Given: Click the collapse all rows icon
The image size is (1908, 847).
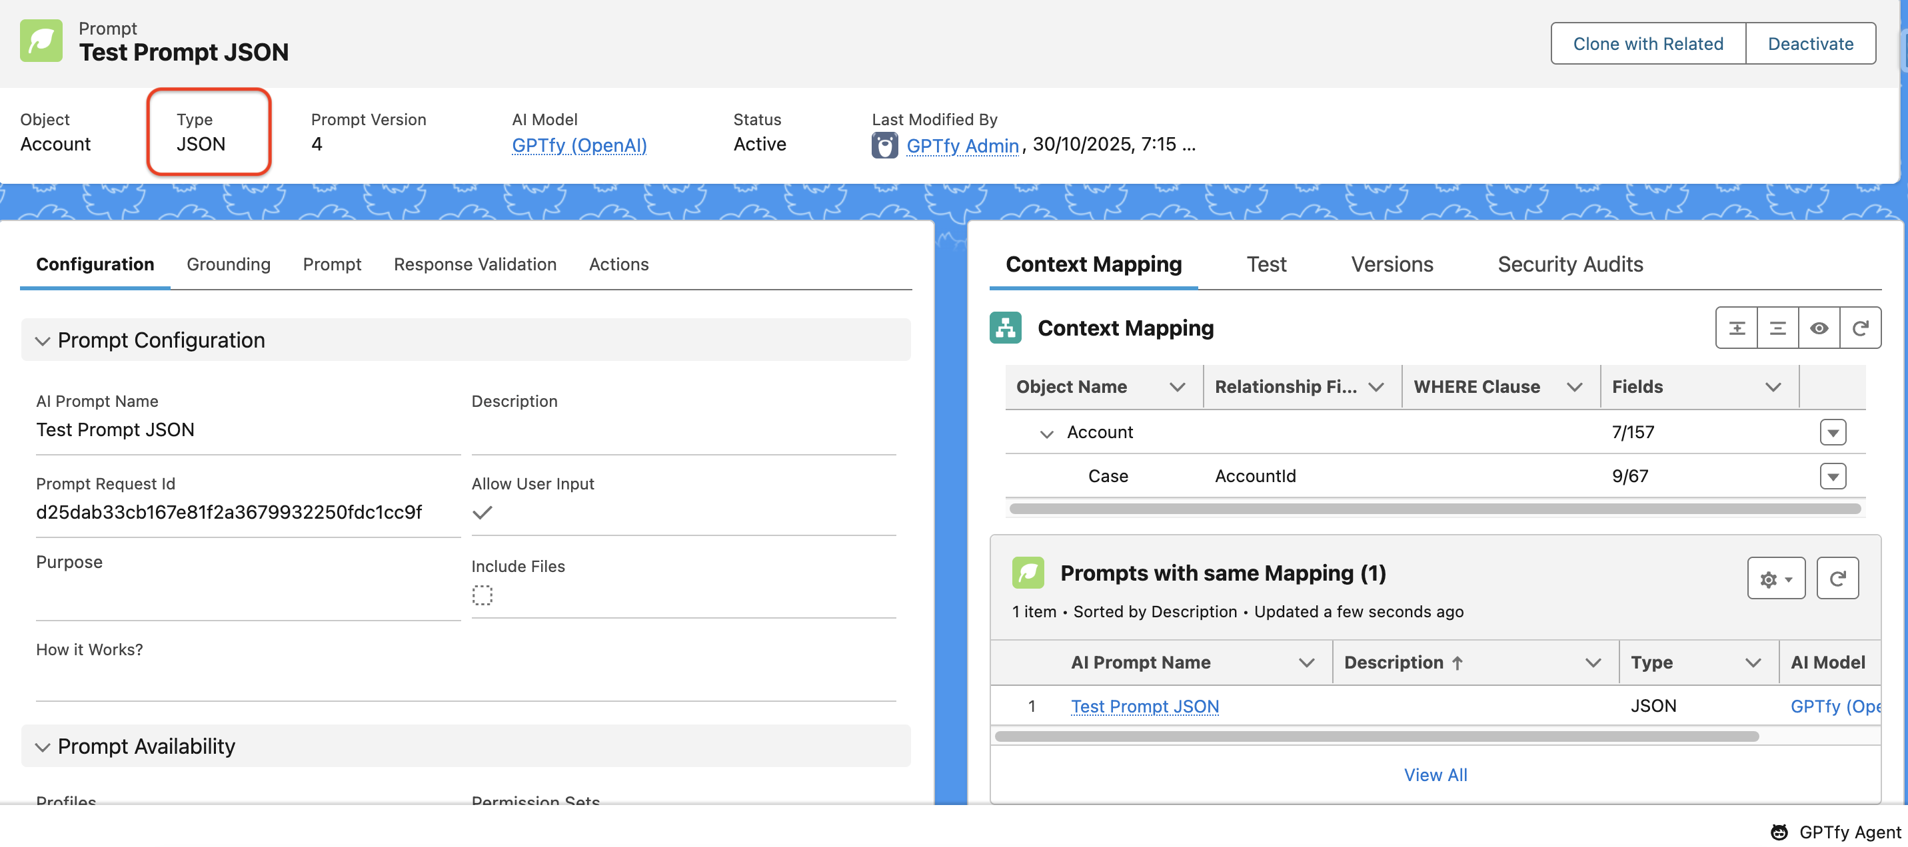Looking at the screenshot, I should pyautogui.click(x=1777, y=328).
